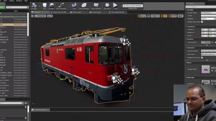Expand the advanced arrow under Sockets
This screenshot has width=216, height=121.
point(207,45)
